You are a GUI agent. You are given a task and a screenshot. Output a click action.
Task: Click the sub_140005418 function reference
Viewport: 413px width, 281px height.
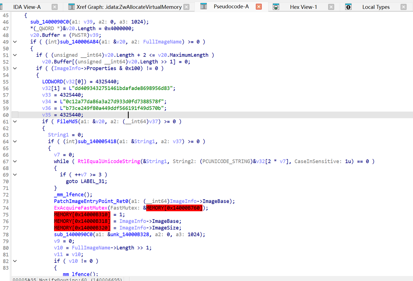pyautogui.click(x=97, y=142)
